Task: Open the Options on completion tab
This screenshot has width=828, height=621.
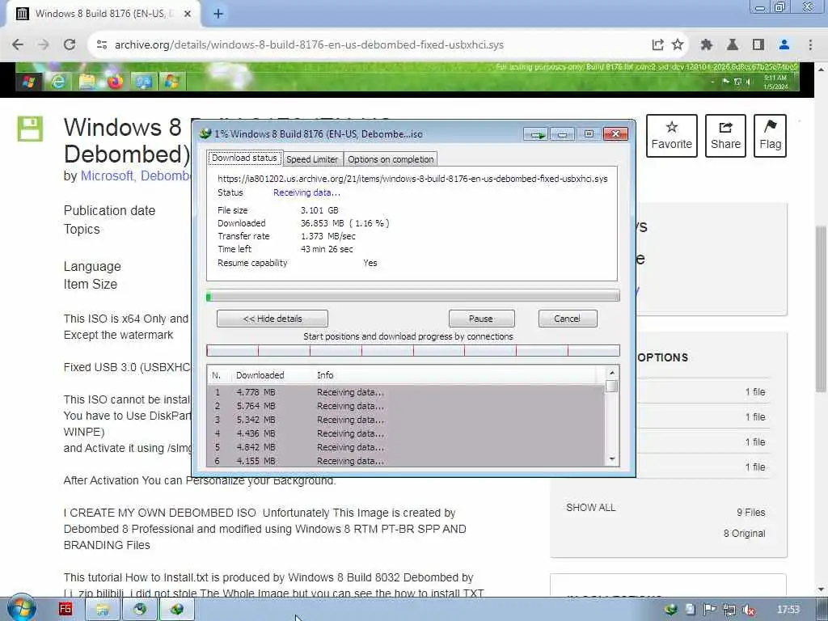Action: (x=391, y=159)
